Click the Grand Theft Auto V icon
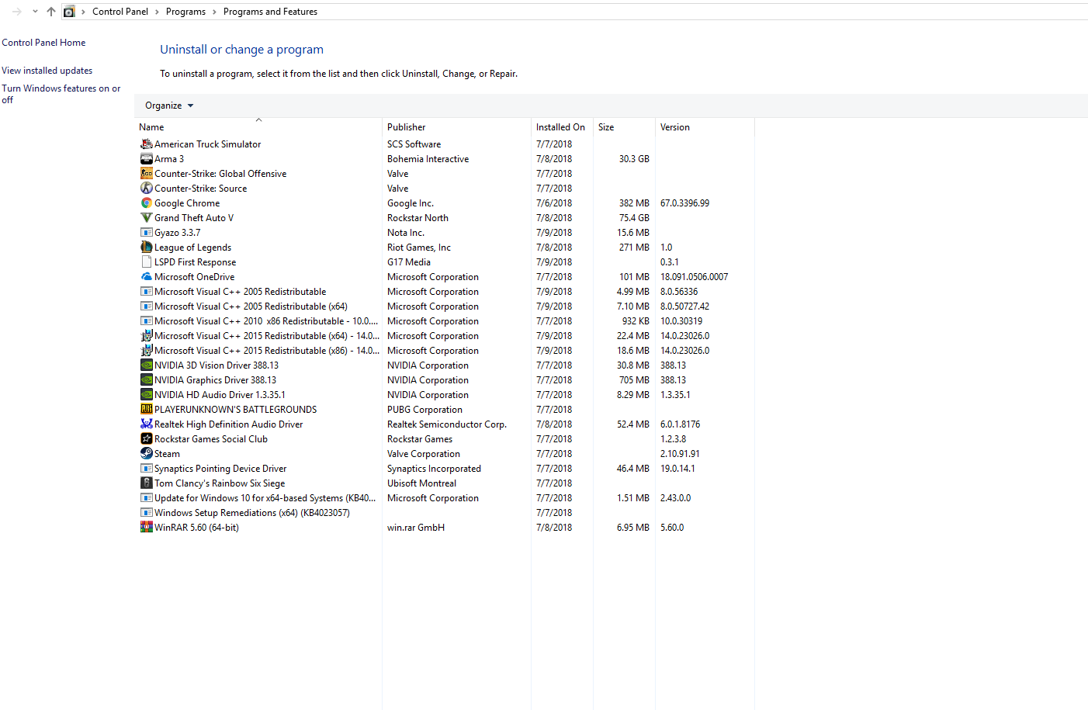The image size is (1088, 710). (x=146, y=217)
